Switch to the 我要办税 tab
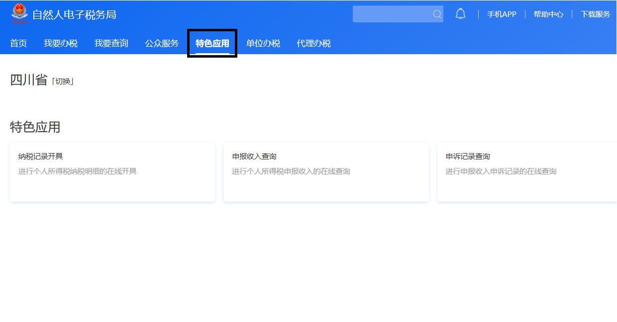This screenshot has width=617, height=322. (61, 43)
